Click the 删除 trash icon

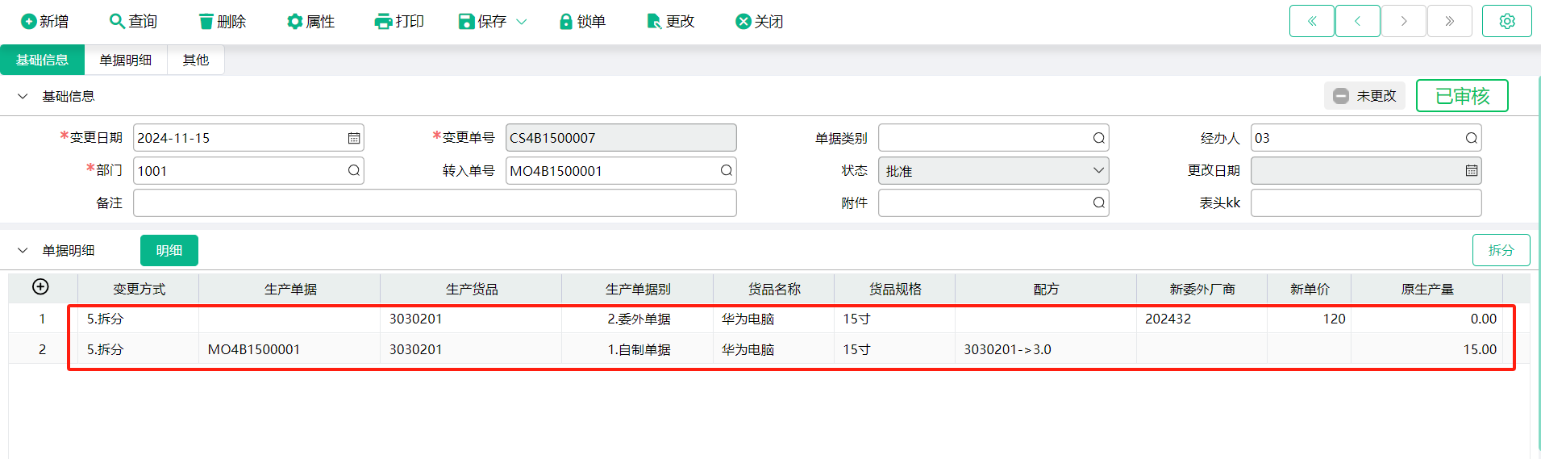point(206,22)
